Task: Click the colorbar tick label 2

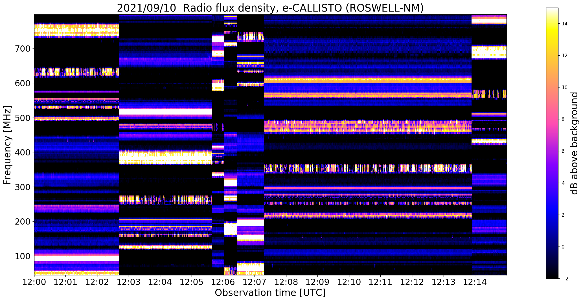Action: pos(563,215)
